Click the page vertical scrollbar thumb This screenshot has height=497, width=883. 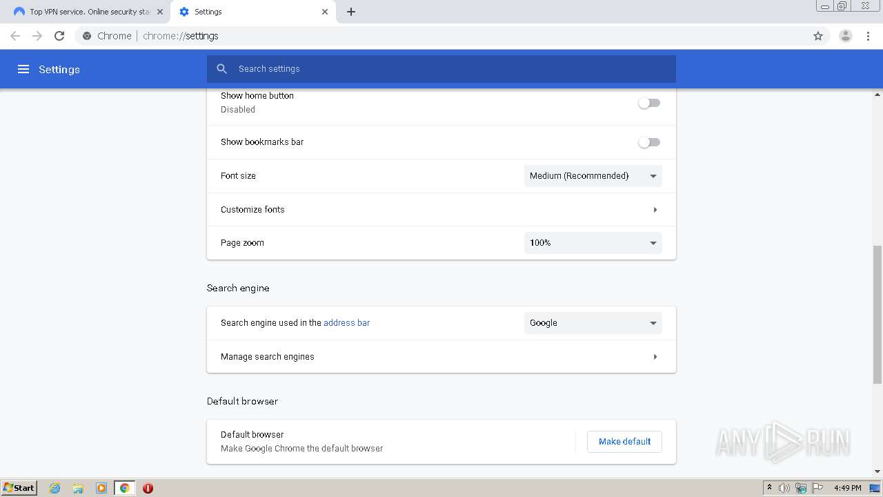(877, 314)
